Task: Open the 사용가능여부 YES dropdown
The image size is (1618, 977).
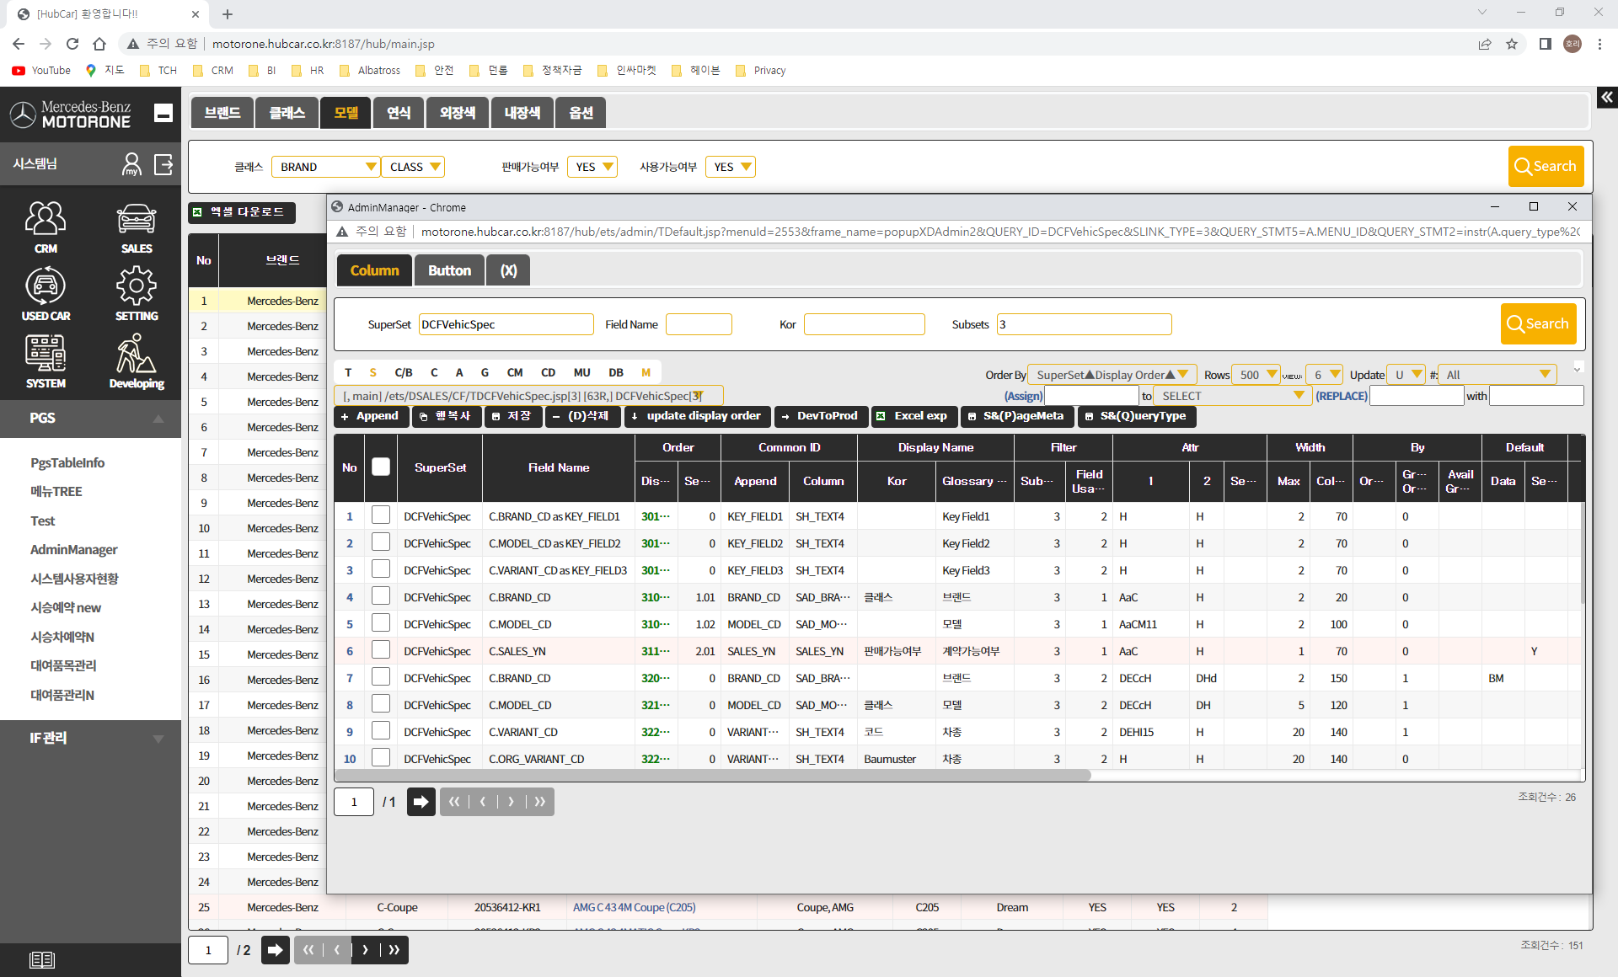Action: click(731, 167)
